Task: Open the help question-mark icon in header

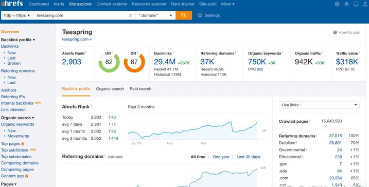Action: [x=337, y=4]
